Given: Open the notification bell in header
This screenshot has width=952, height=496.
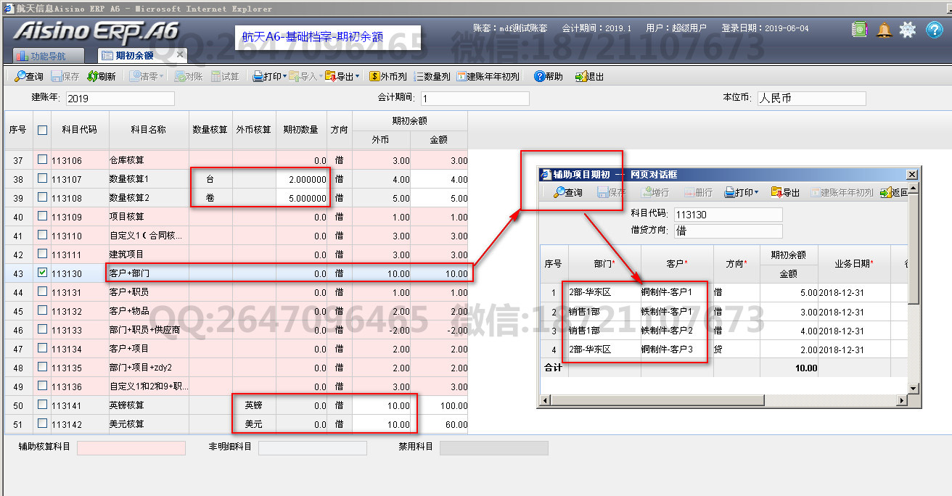Looking at the screenshot, I should [884, 30].
